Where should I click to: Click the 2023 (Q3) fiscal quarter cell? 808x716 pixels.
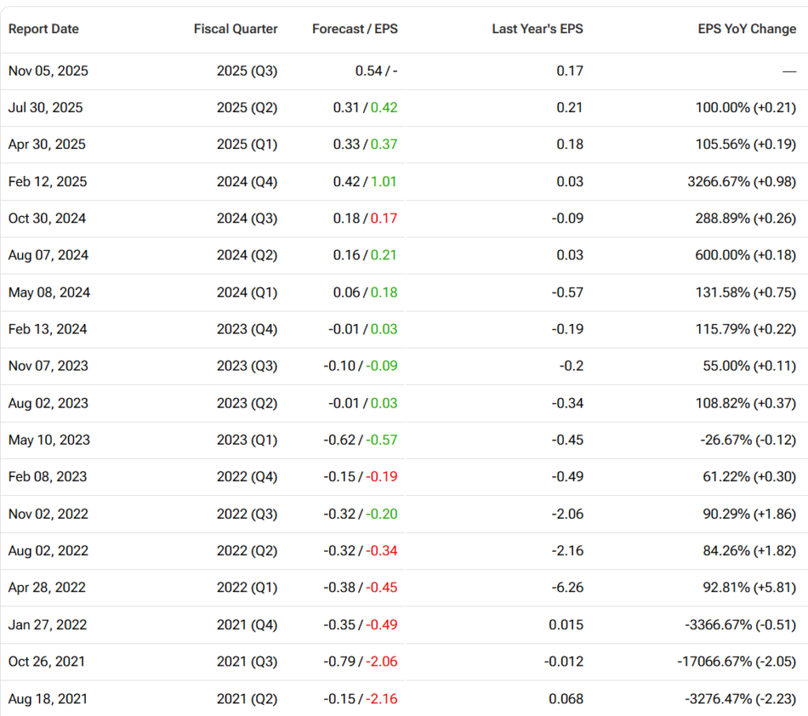click(x=247, y=366)
